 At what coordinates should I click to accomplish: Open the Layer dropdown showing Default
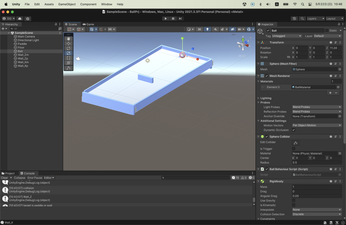pos(328,36)
